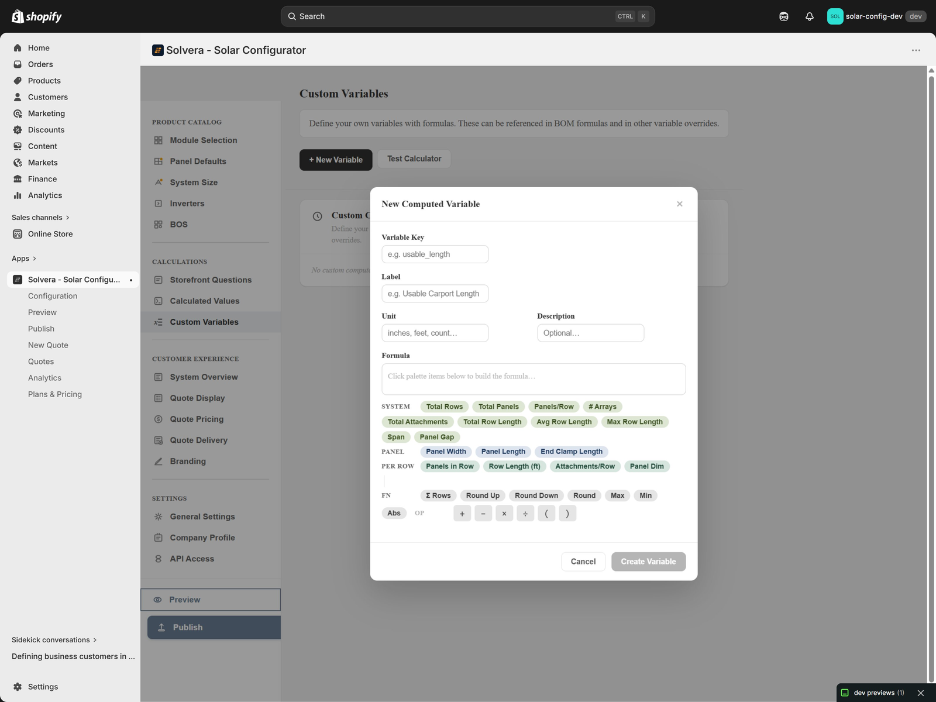The height and width of the screenshot is (702, 936).
Task: Open Branding settings
Action: (x=211, y=462)
